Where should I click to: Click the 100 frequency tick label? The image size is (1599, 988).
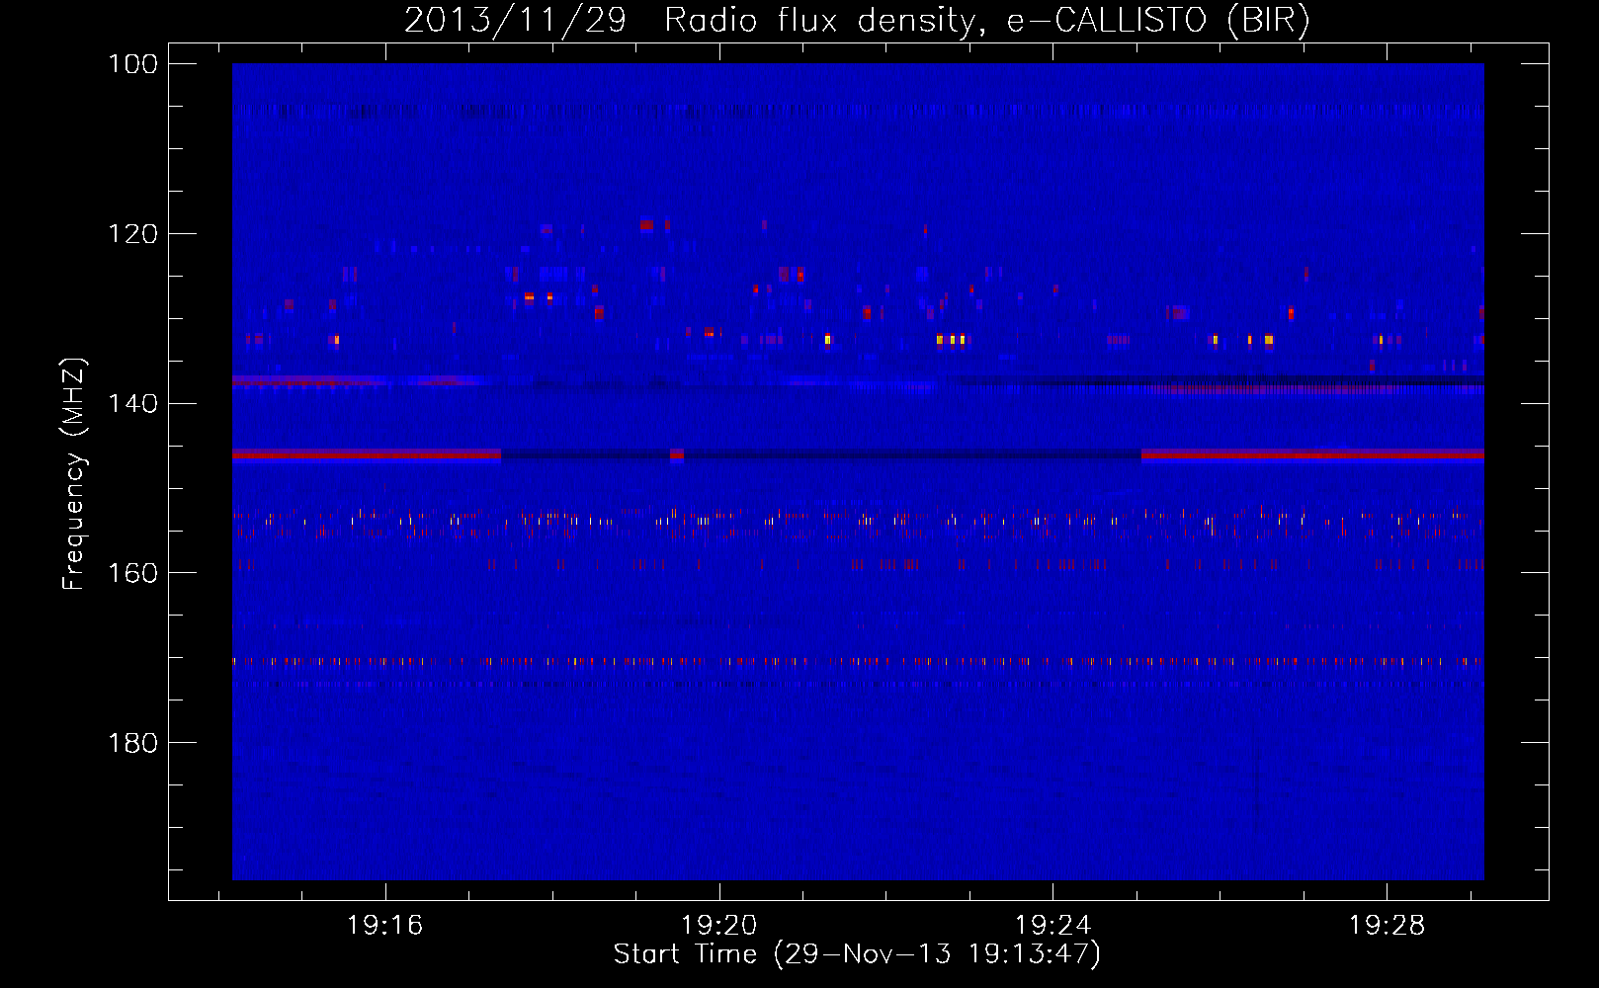tap(132, 64)
